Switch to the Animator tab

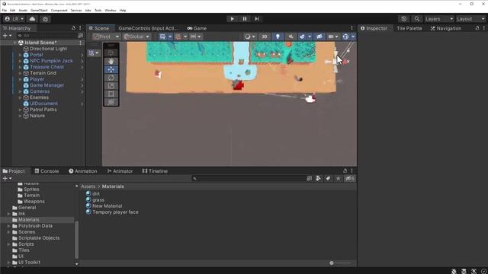pos(120,171)
